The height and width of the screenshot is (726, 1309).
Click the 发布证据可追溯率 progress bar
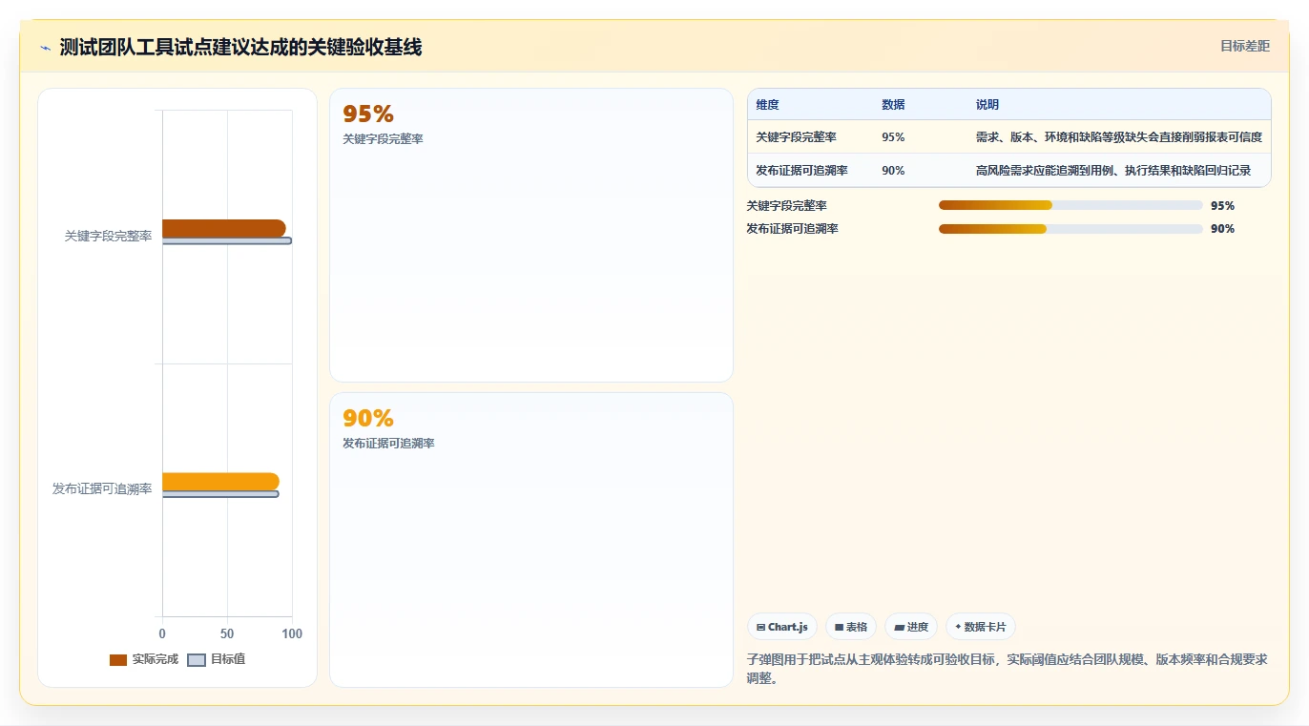[1070, 229]
